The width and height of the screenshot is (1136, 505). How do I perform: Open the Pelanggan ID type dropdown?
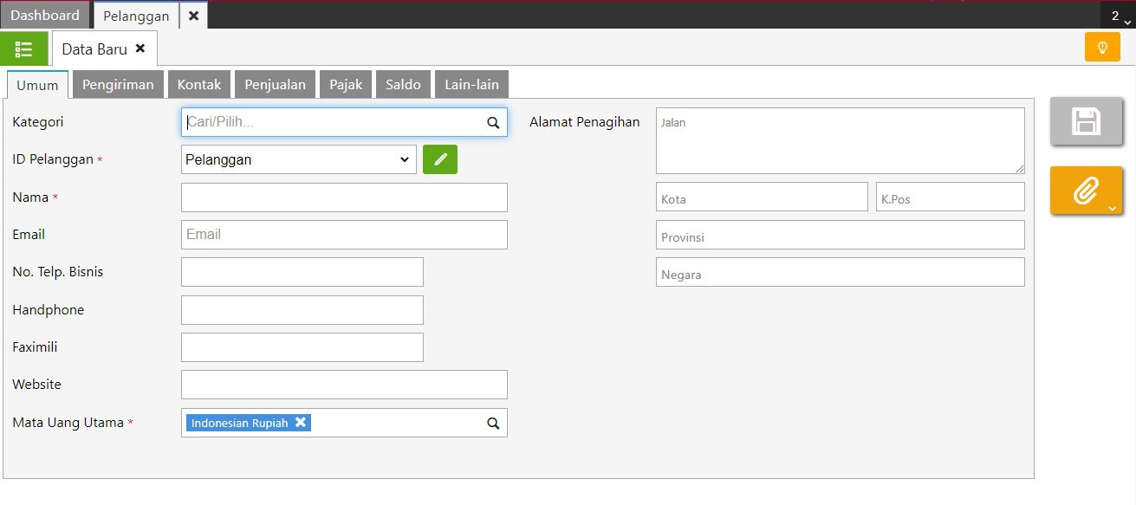pos(298,159)
